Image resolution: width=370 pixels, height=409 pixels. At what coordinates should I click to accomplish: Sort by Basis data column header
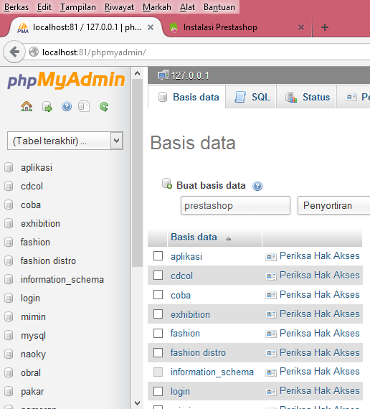coord(194,237)
